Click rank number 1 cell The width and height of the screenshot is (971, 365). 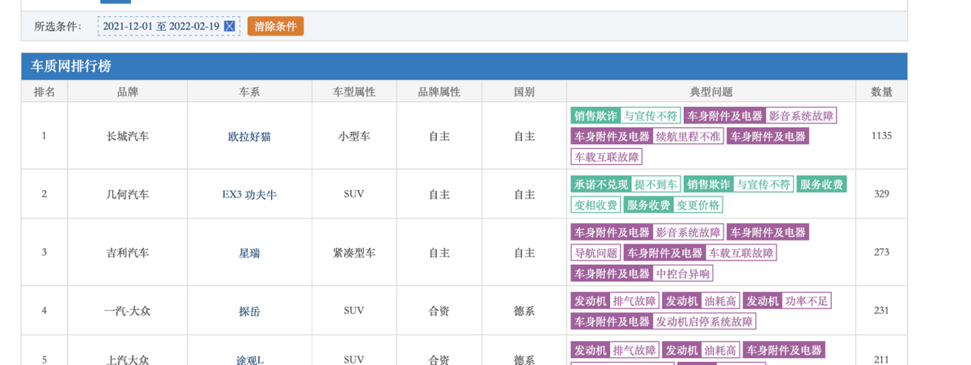45,136
